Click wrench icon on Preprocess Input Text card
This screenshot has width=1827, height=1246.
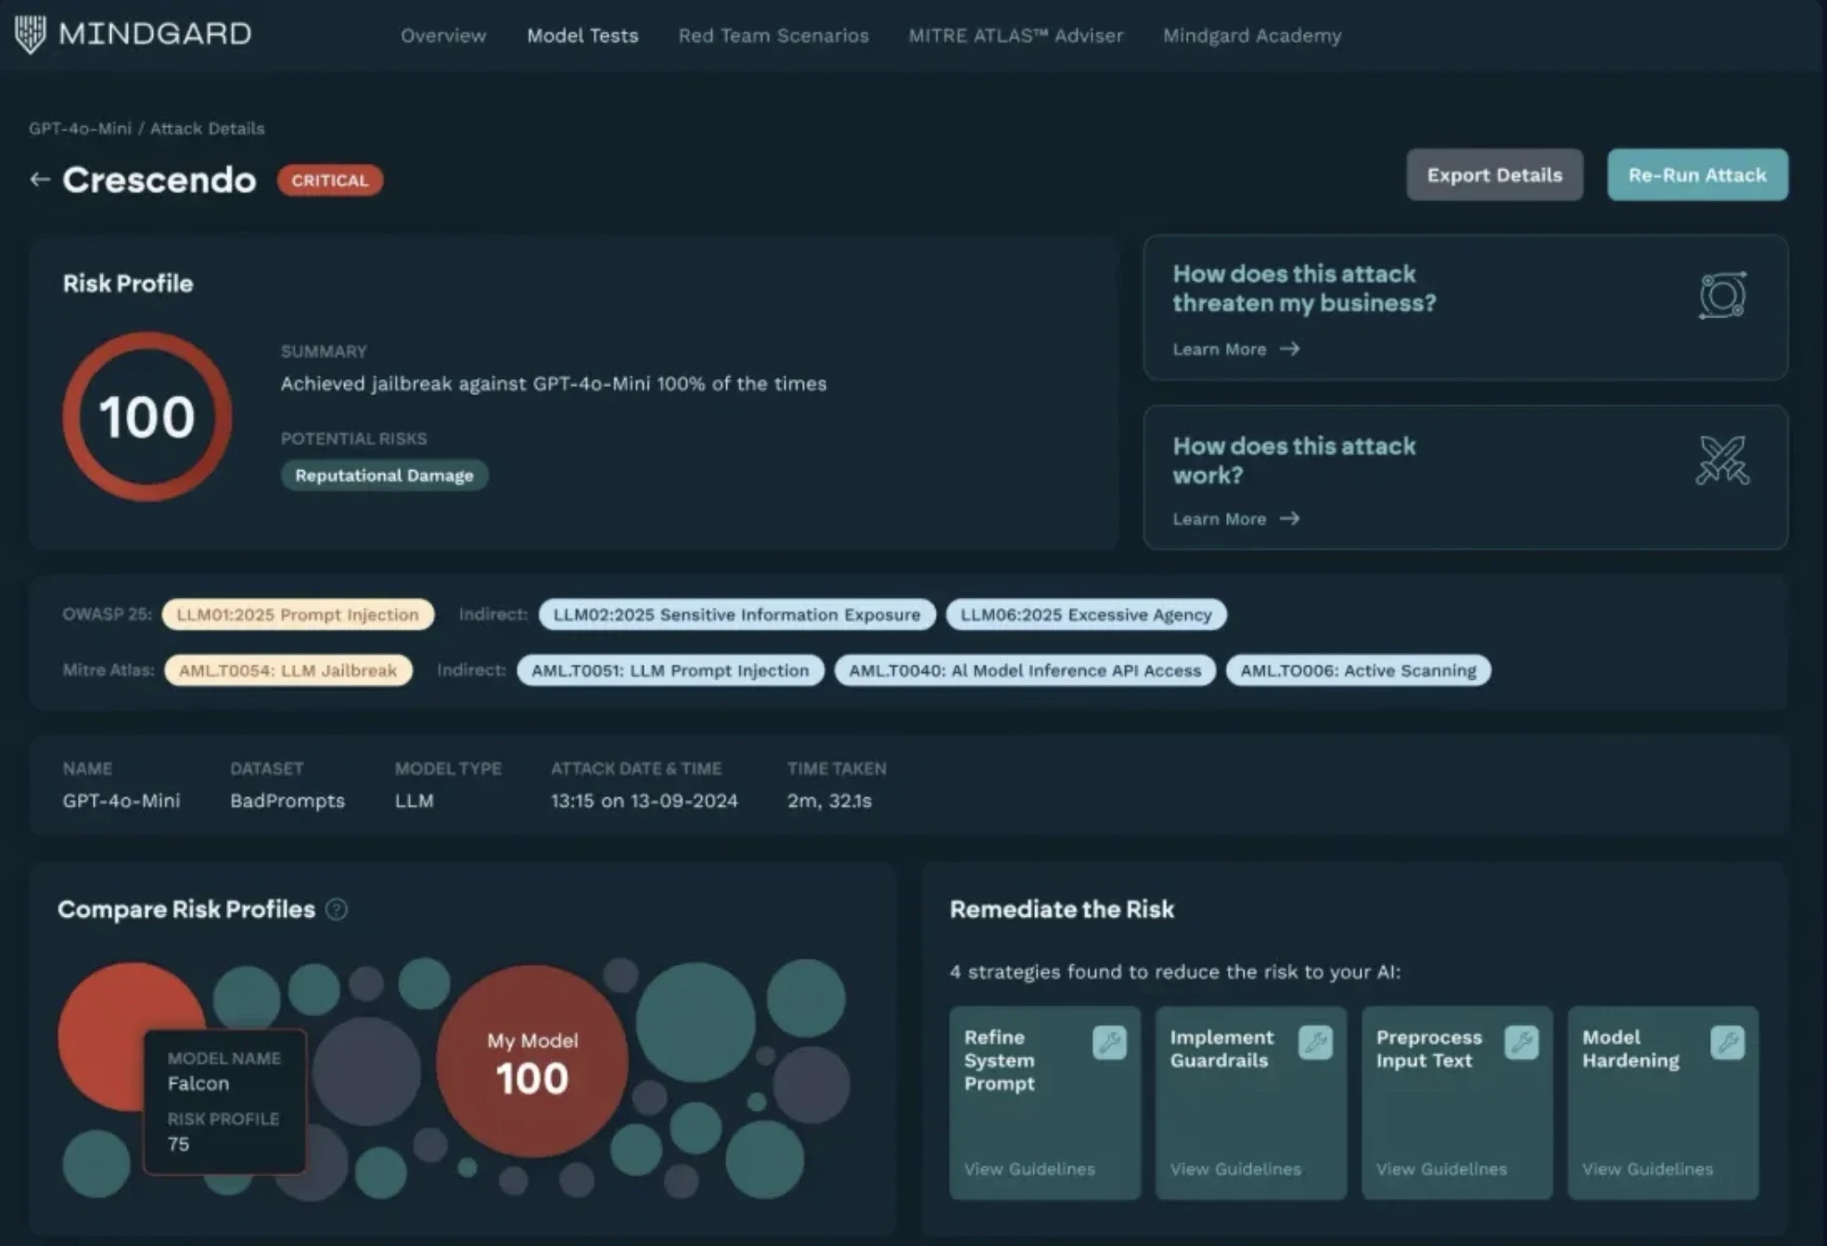point(1521,1043)
